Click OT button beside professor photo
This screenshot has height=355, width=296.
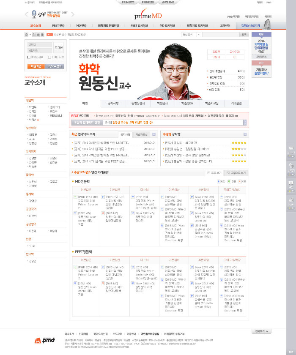[235, 57]
